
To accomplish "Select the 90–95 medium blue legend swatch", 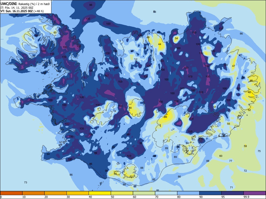I will (x=210, y=193).
